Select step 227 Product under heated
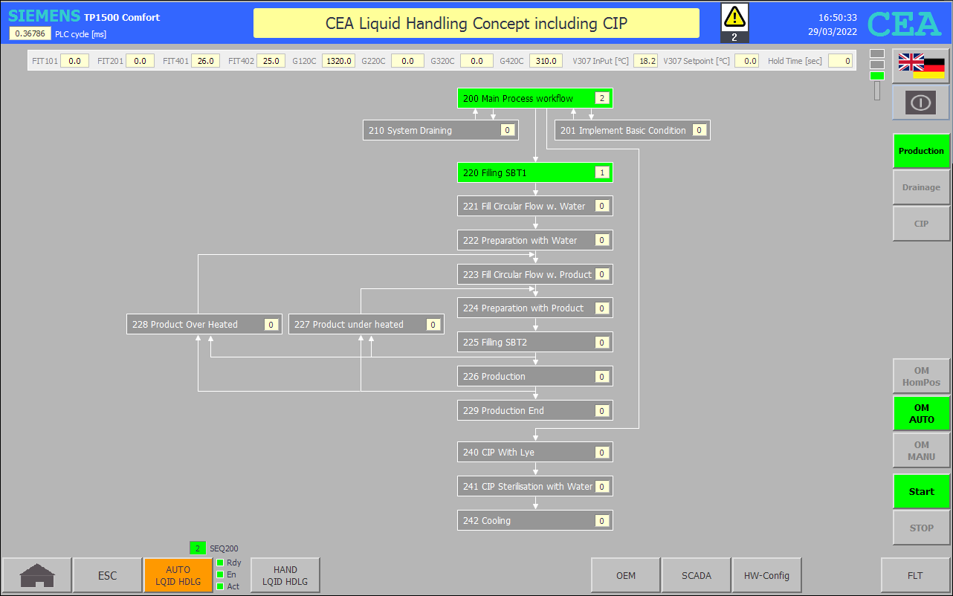This screenshot has width=953, height=596. click(x=366, y=324)
